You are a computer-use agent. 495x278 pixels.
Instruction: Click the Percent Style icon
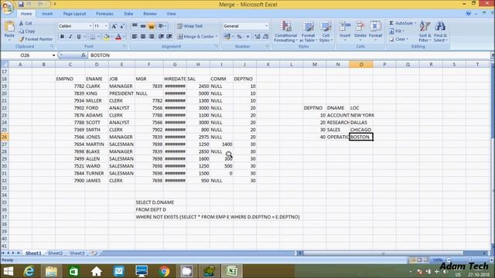tap(239, 36)
